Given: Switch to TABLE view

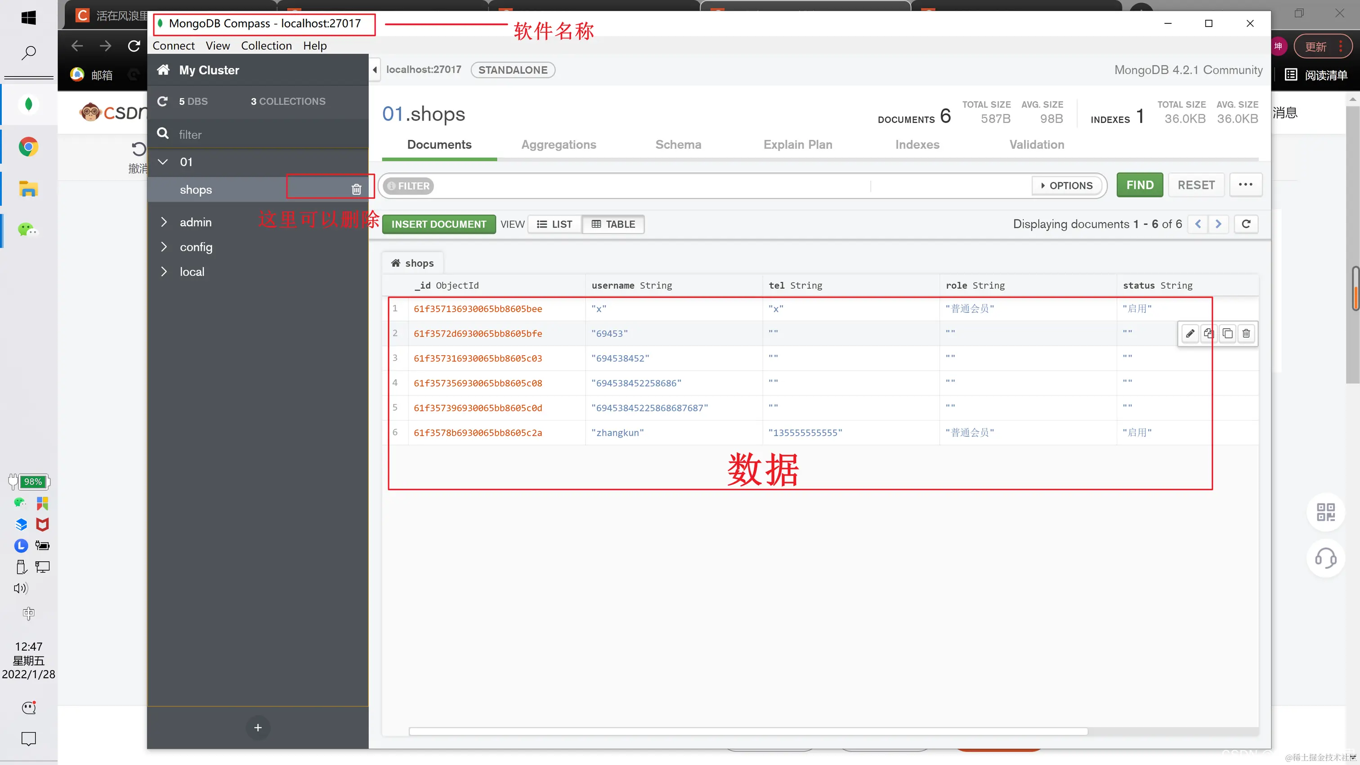Looking at the screenshot, I should tap(613, 224).
